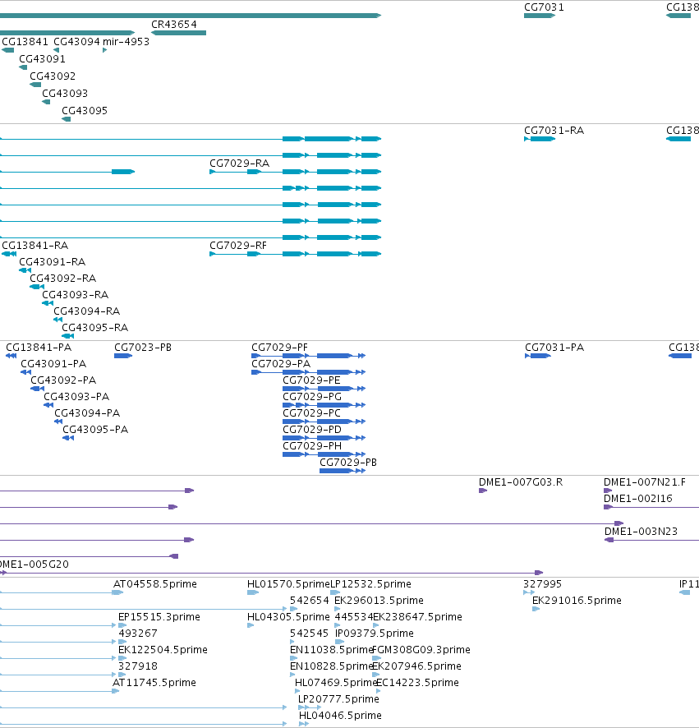Click the CG7029-PG protein label

coord(312,397)
